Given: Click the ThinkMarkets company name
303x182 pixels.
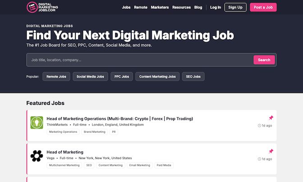Looking at the screenshot, I should [57, 125].
